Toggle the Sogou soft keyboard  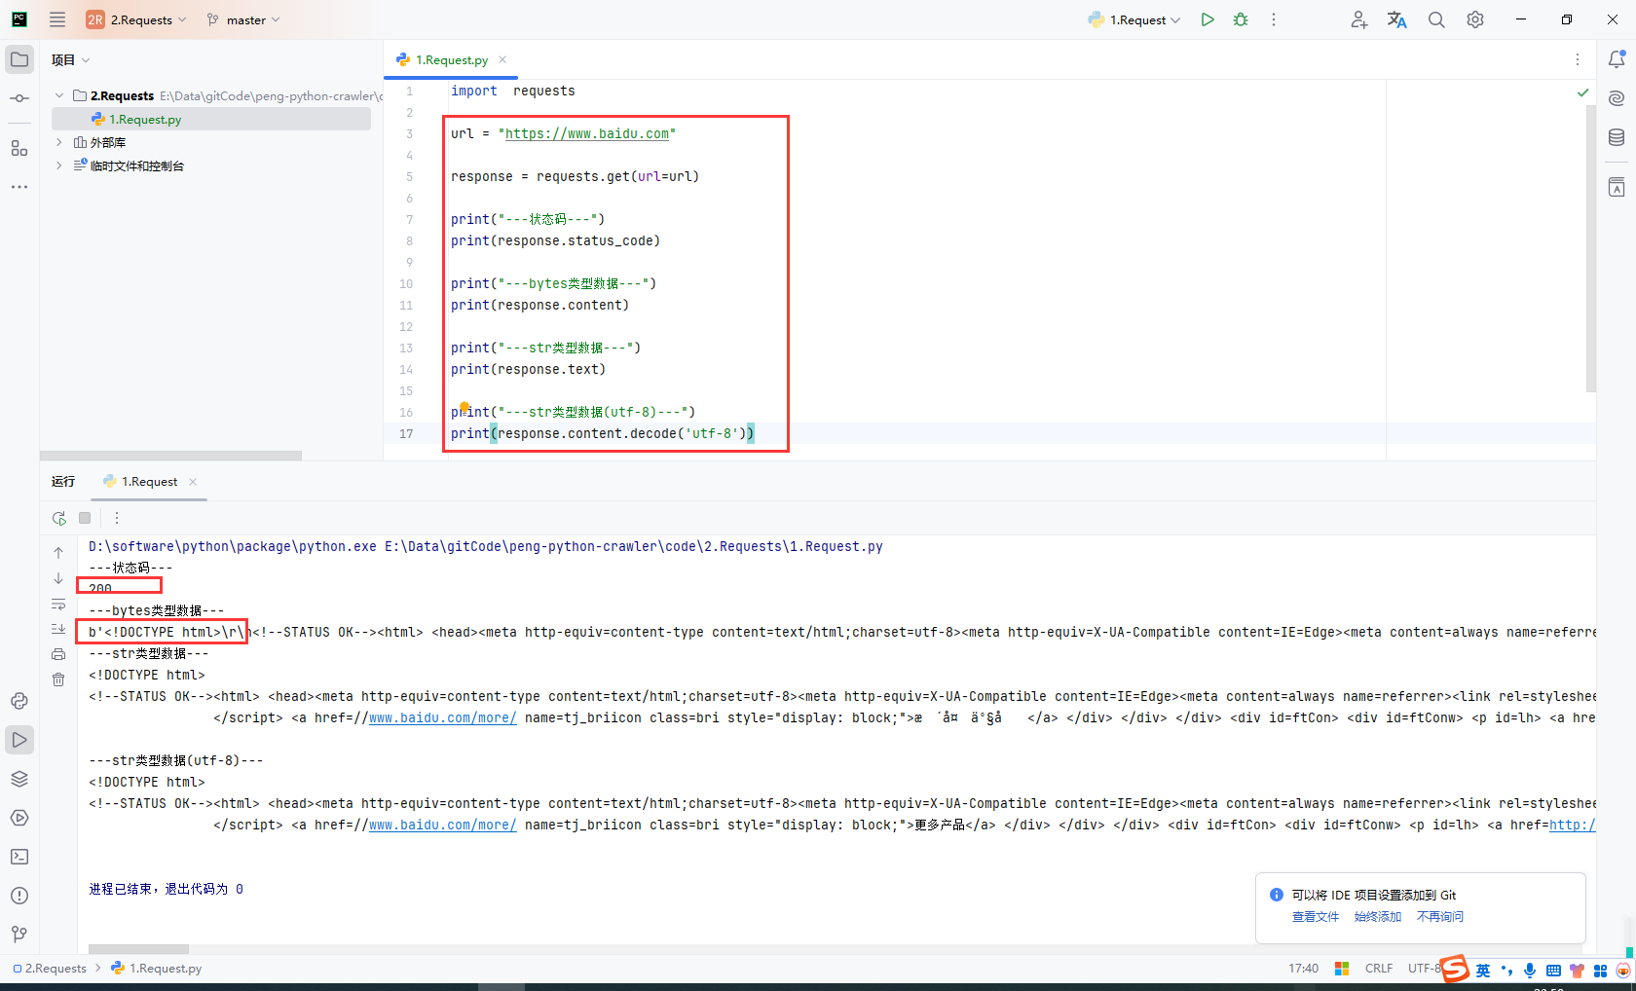(x=1553, y=970)
